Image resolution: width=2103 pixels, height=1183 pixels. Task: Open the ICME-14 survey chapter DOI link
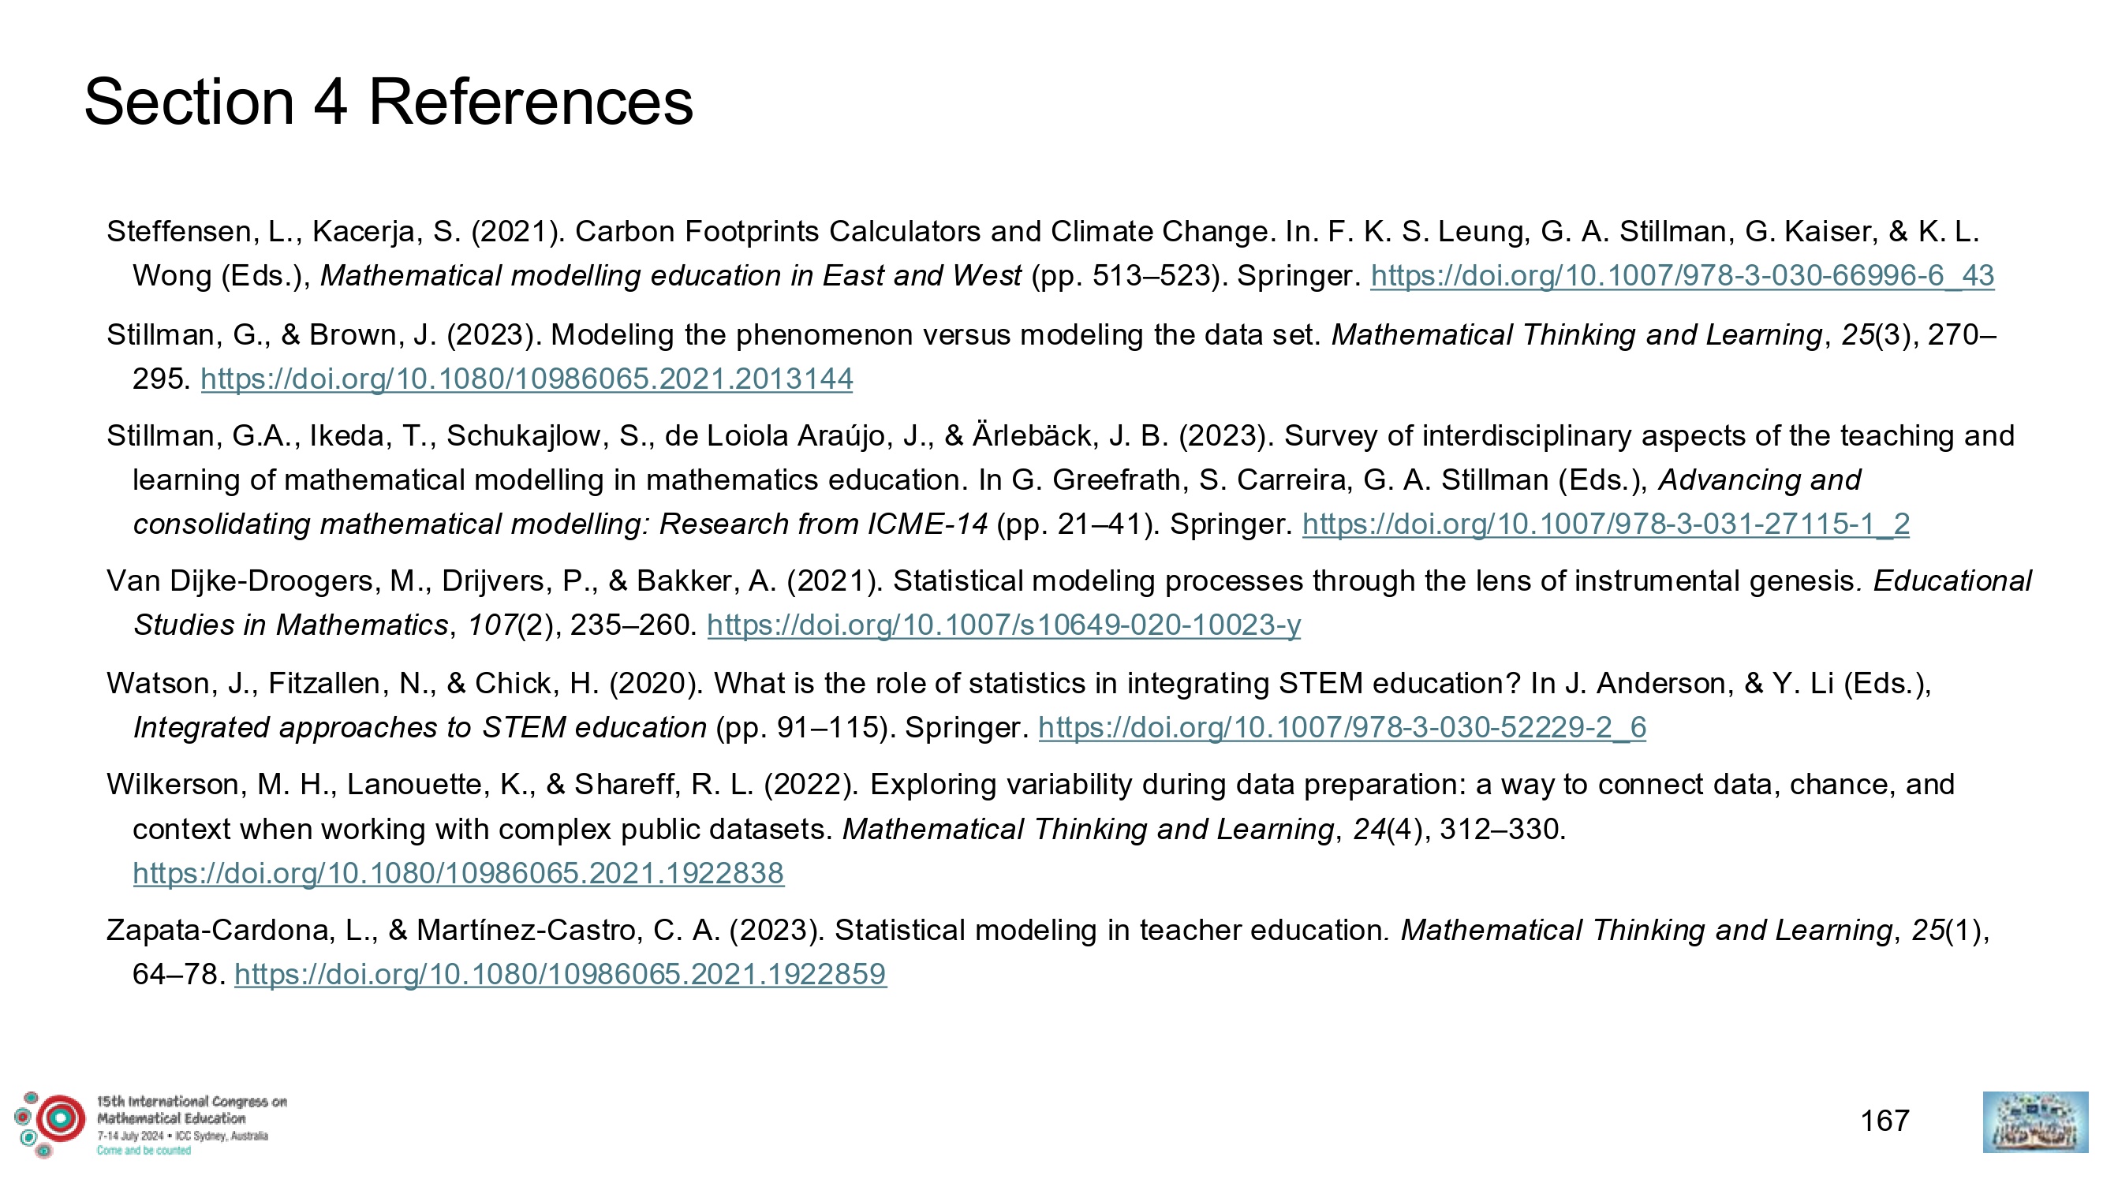(1605, 524)
